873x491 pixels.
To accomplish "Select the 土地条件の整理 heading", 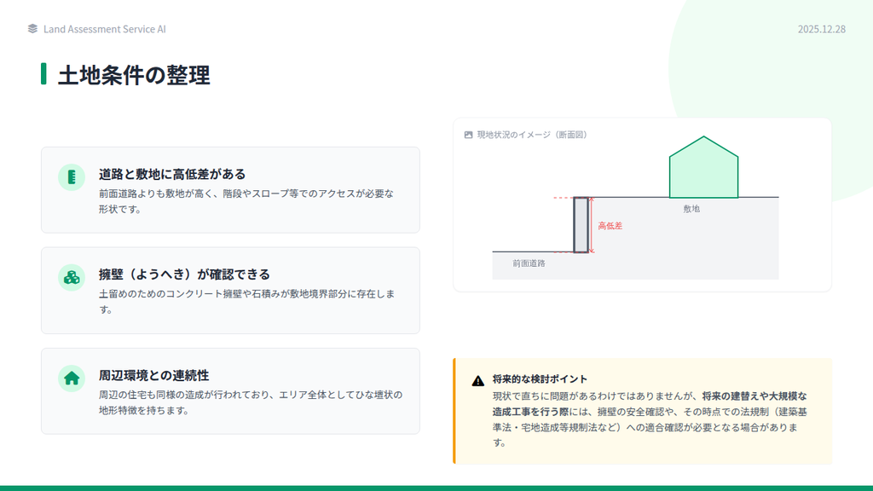I will (134, 75).
